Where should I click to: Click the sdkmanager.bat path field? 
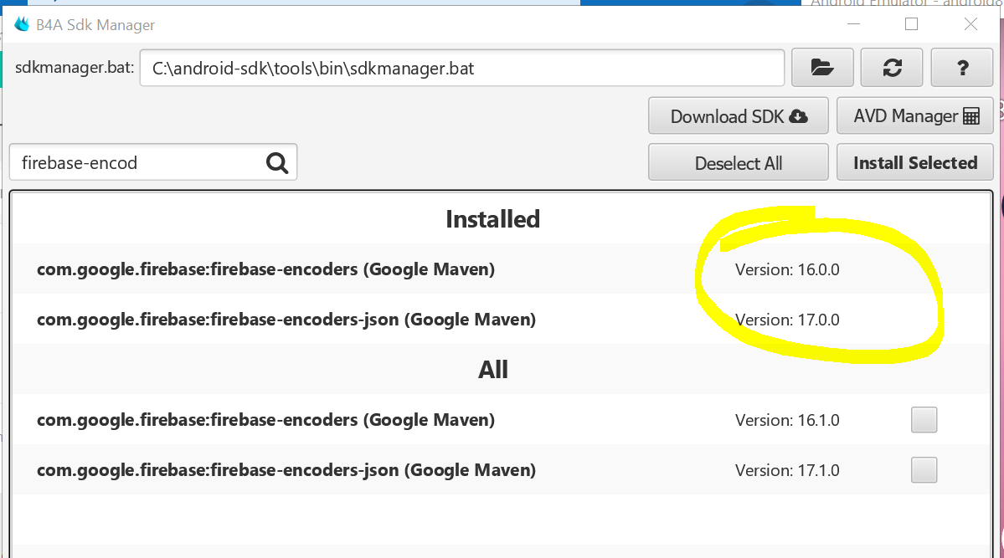click(461, 68)
